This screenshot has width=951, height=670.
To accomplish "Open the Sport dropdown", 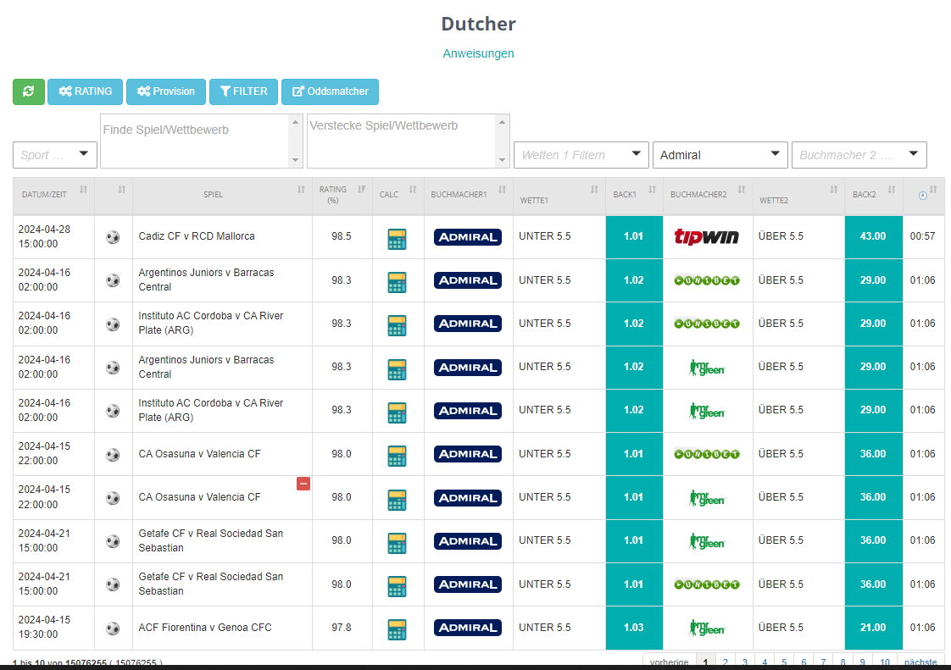I will (x=54, y=155).
